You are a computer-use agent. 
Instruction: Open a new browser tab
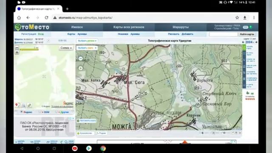pos(67,9)
